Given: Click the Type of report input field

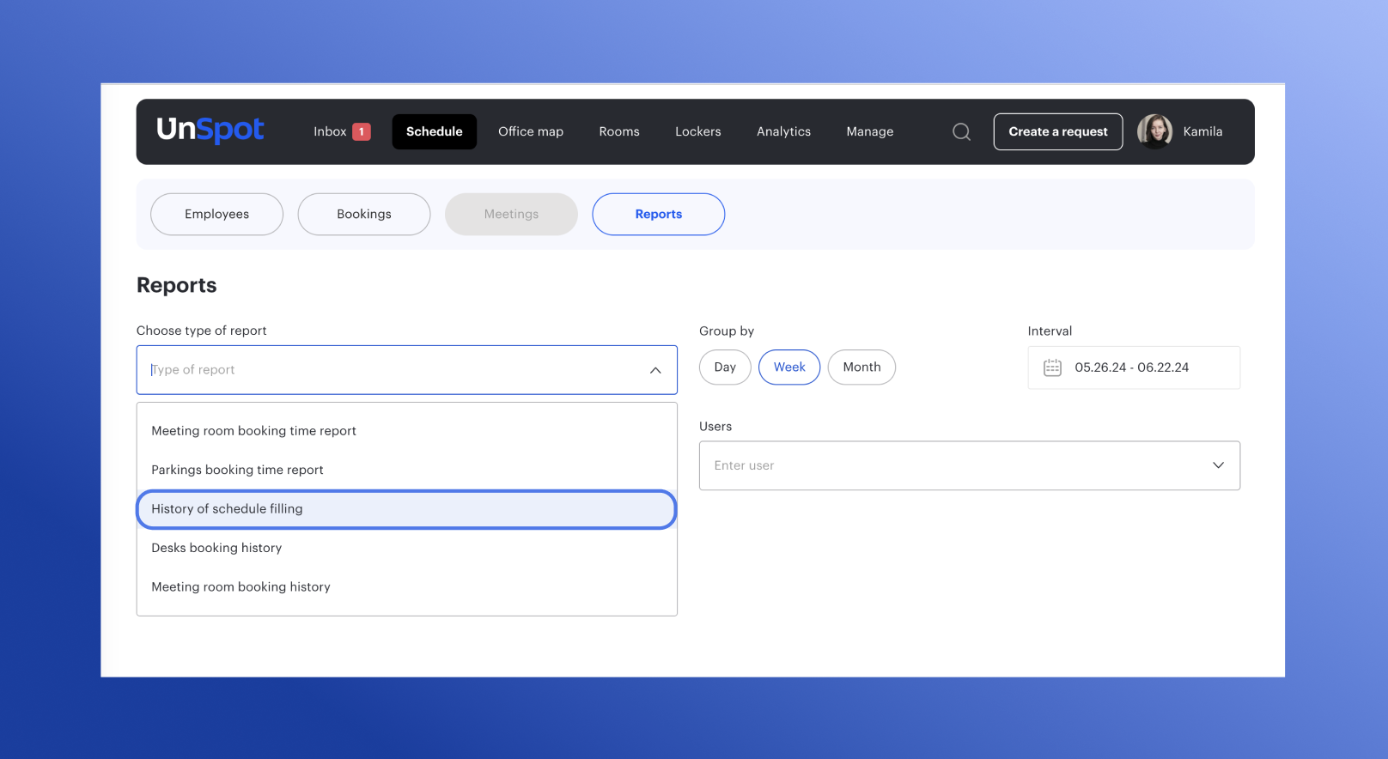Looking at the screenshot, I should click(407, 370).
